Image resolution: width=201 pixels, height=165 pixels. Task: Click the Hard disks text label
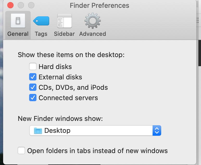pyautogui.click(x=55, y=67)
